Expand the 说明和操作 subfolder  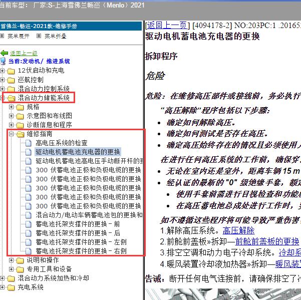pos(11,260)
